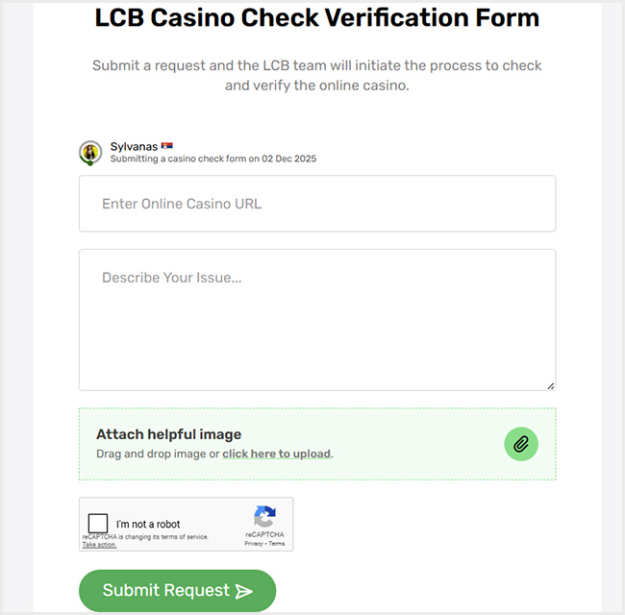Follow the reCAPTCHA "Take action" link
Screen dimensions: 625x615
coord(99,545)
